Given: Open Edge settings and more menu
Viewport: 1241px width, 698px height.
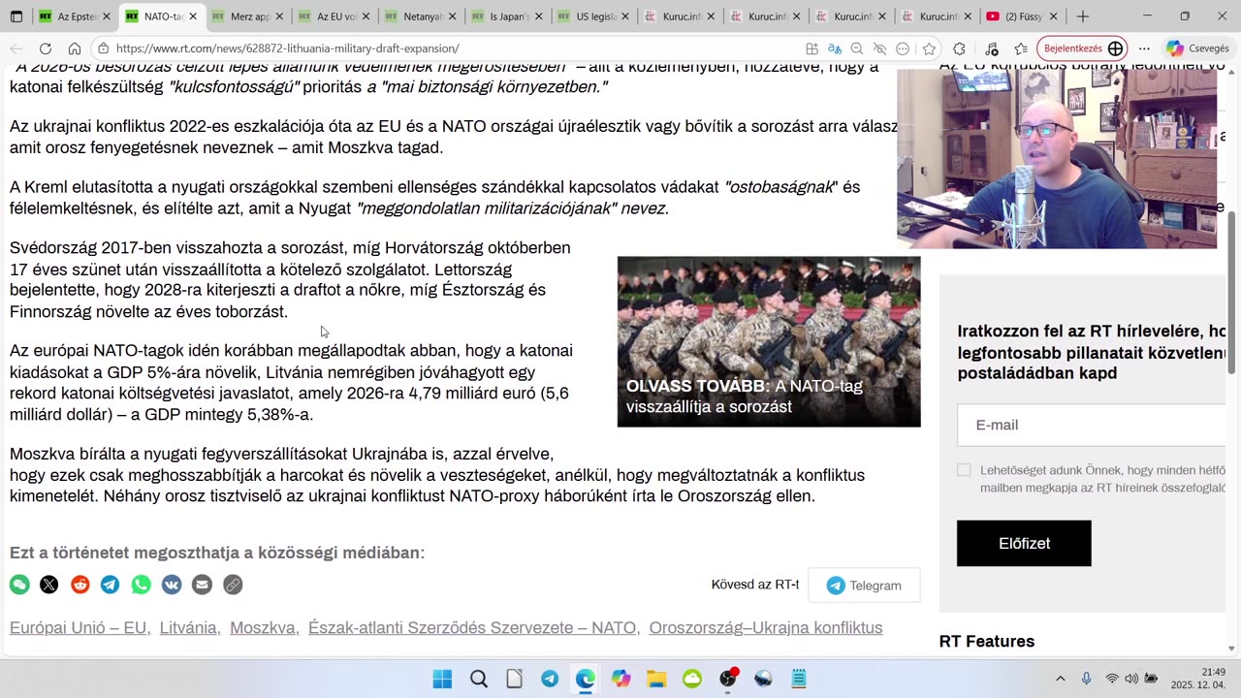Looking at the screenshot, I should coord(1145,48).
